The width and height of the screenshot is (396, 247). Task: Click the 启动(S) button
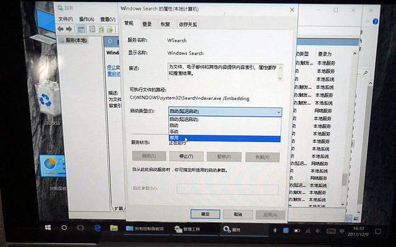149,156
